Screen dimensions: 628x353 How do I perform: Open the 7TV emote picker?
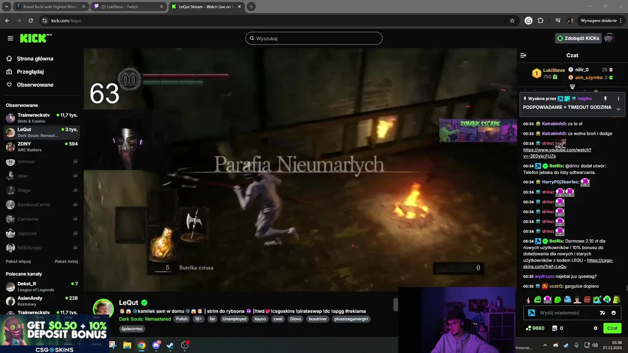click(x=602, y=313)
